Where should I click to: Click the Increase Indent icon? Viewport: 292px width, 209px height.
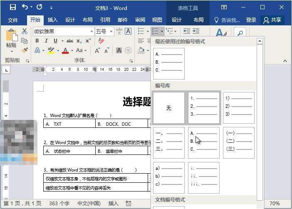[x=196, y=31]
